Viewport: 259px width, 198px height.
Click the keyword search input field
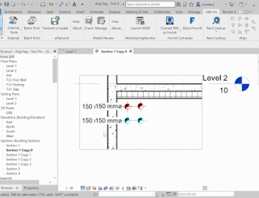pyautogui.click(x=150, y=4)
